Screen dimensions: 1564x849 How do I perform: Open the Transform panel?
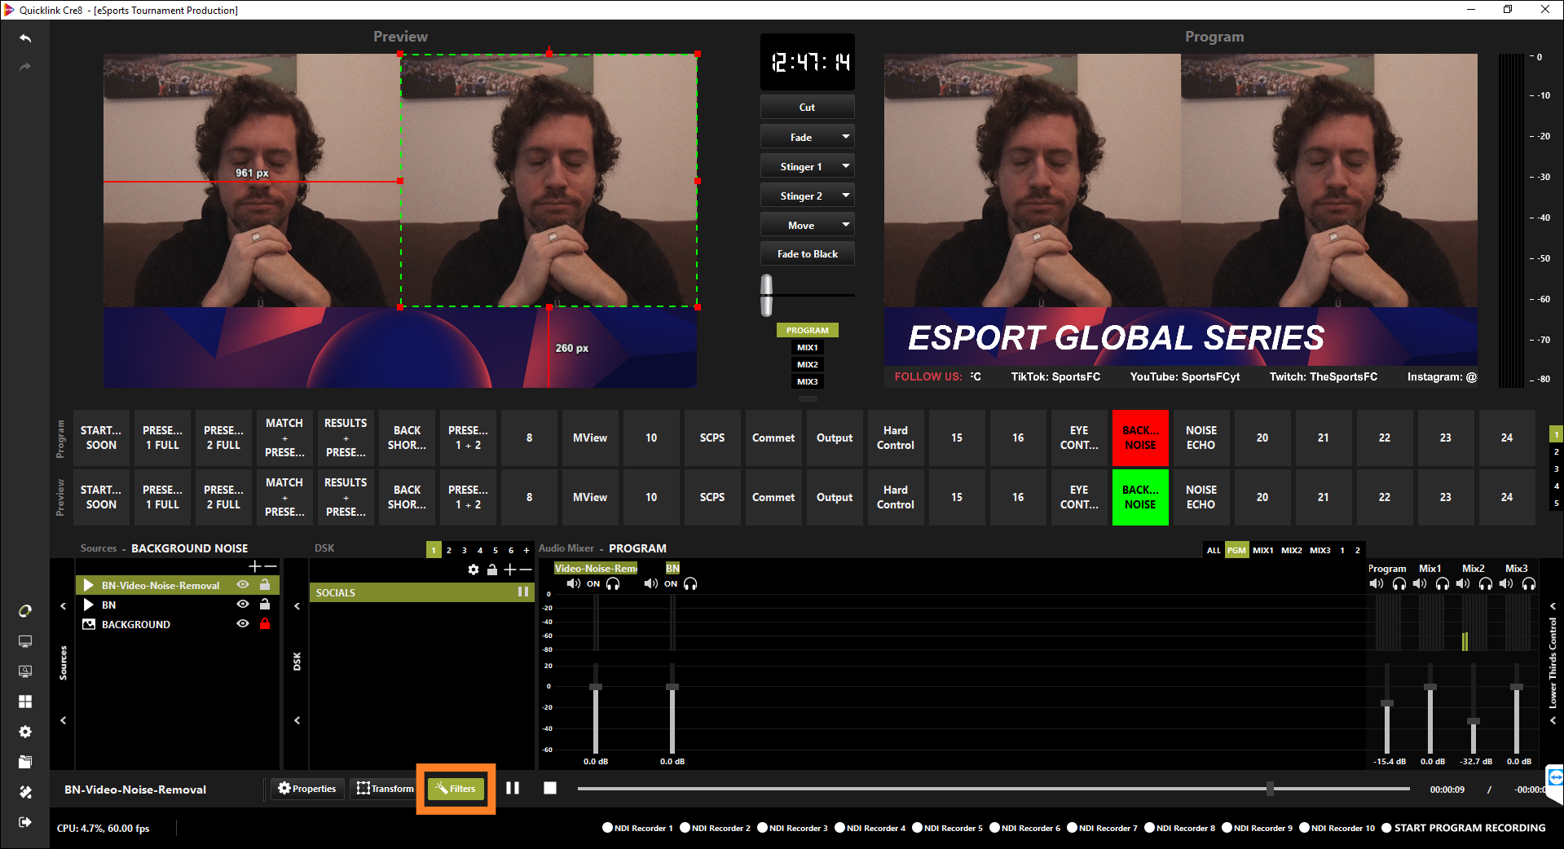pyautogui.click(x=385, y=789)
